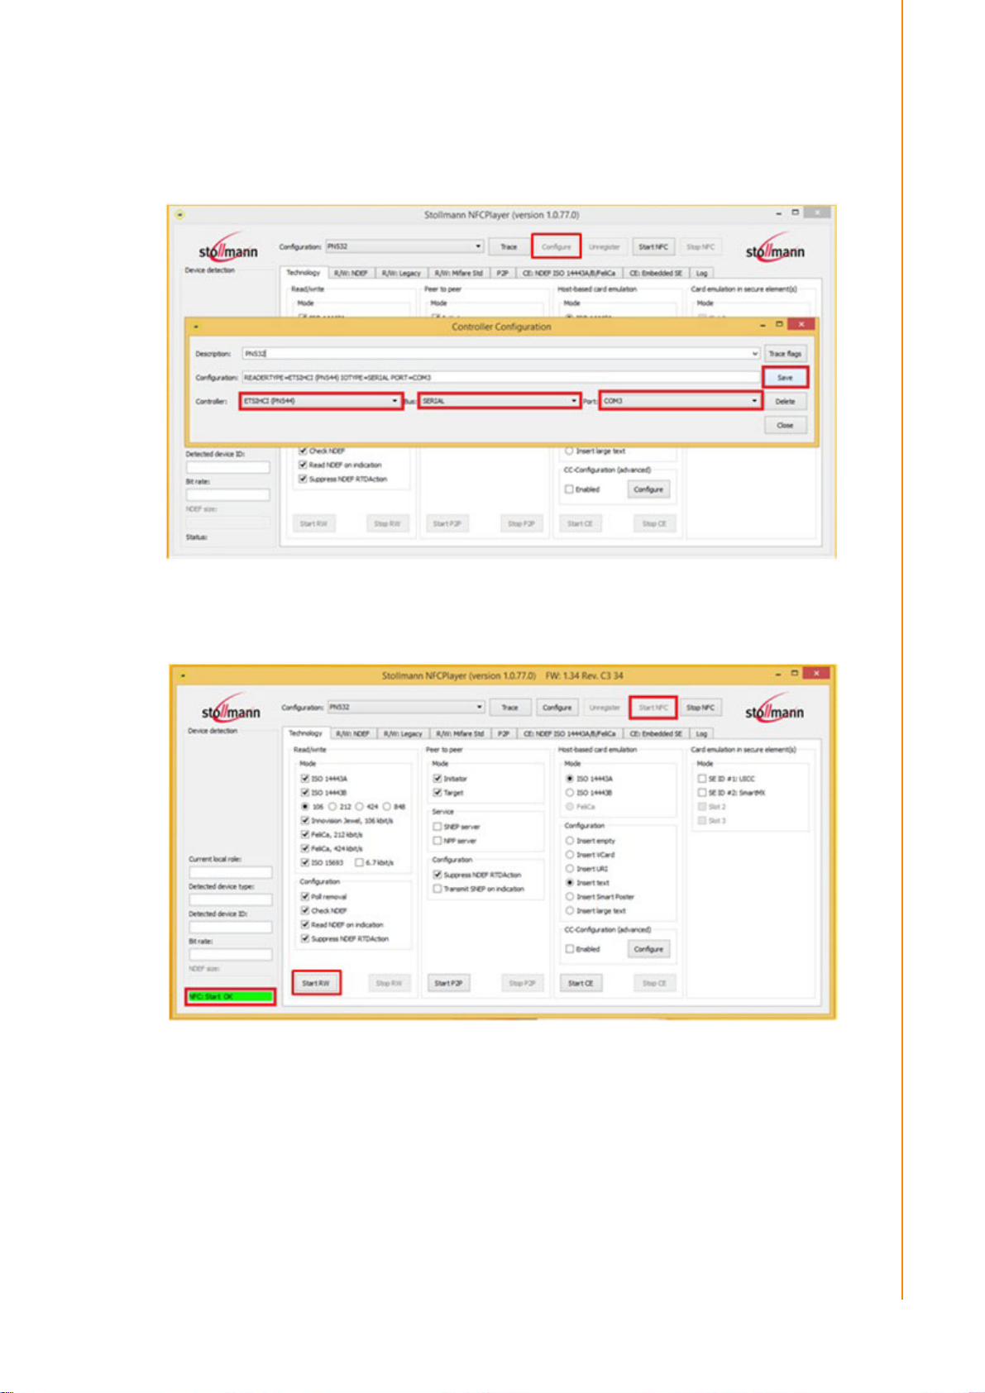Click Start CE in the lower window
Viewport: 985px width, 1393px height.
[581, 983]
